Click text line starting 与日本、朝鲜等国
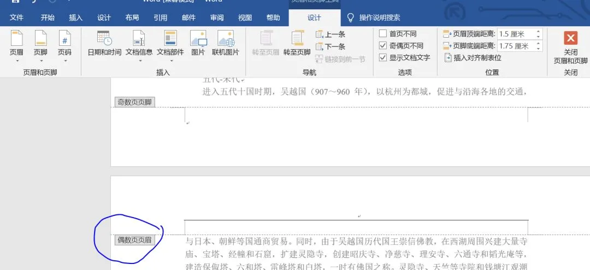The height and width of the screenshot is (270, 590). tap(356, 241)
